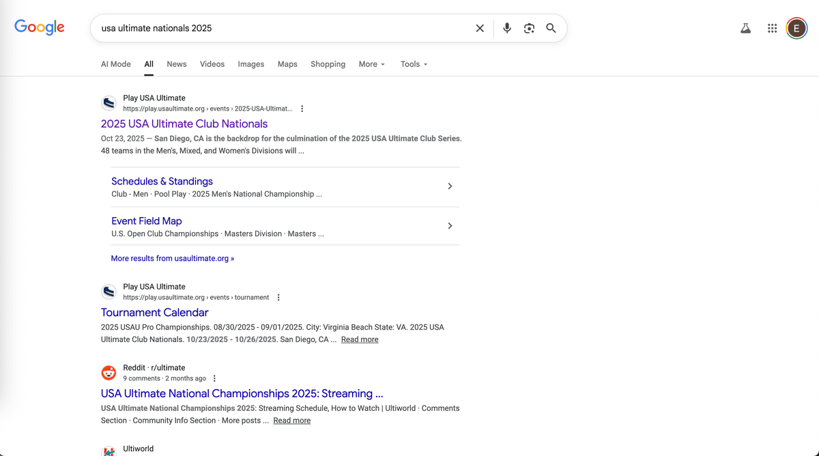Expand the More search filters dropdown
Image resolution: width=819 pixels, height=456 pixels.
pos(372,64)
